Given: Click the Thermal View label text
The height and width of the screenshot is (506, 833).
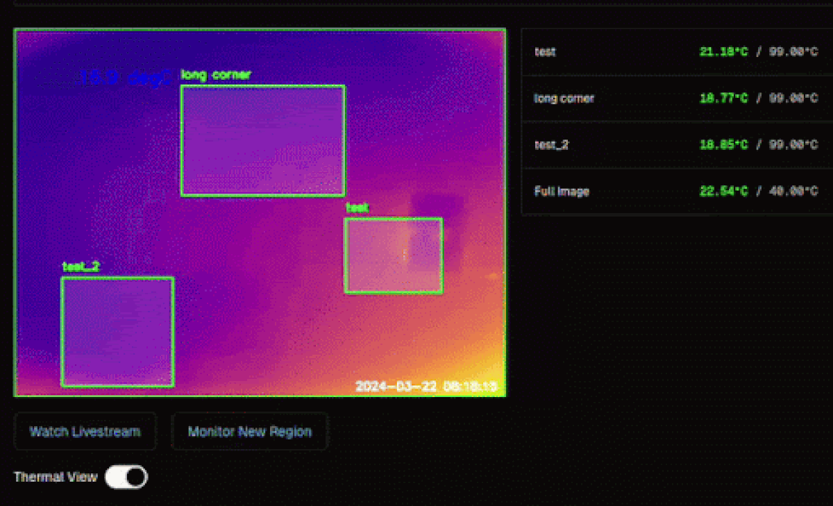Looking at the screenshot, I should click(x=56, y=477).
